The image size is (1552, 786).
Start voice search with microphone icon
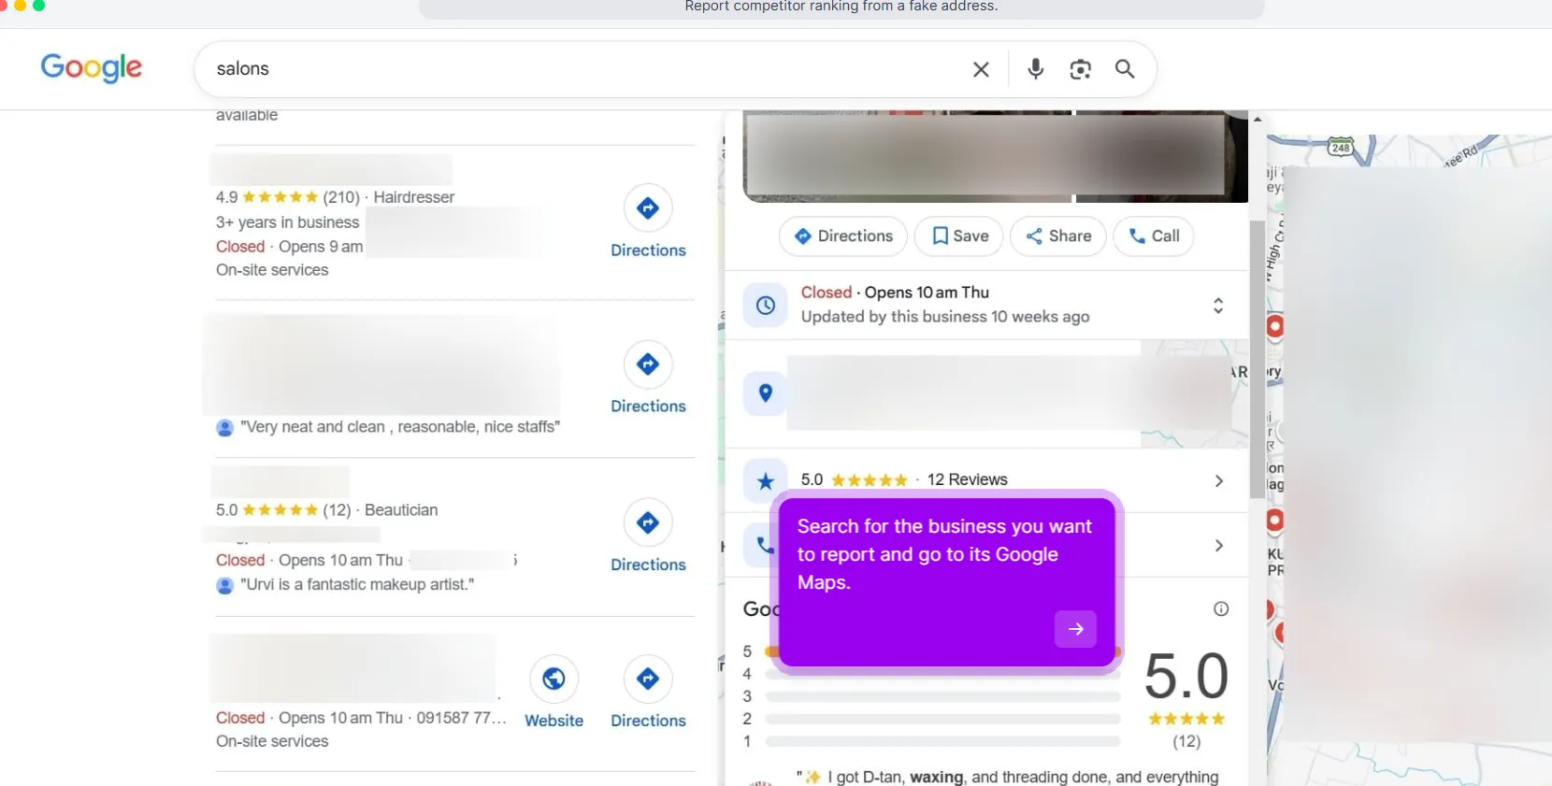pyautogui.click(x=1035, y=69)
